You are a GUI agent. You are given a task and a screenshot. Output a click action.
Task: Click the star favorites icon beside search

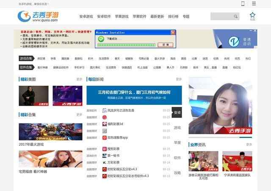pos(252,15)
